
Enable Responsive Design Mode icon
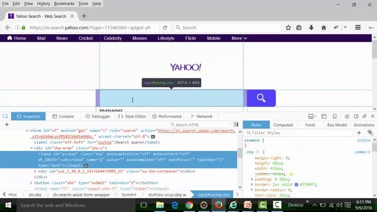click(x=335, y=117)
